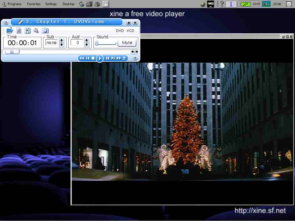Open the Settings menu in the panel

coord(51,4)
